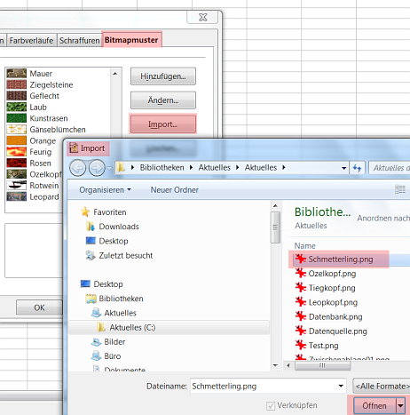This screenshot has height=415, width=410.
Task: Open the Bilder library in tree
Action: click(114, 342)
